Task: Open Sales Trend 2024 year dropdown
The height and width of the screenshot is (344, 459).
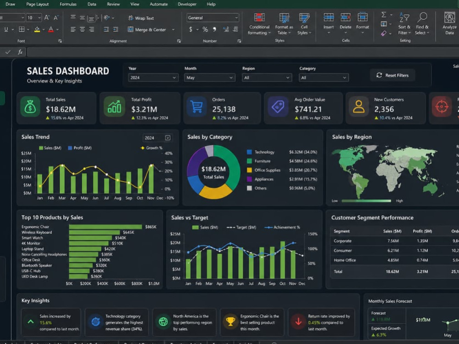Action: [157, 138]
